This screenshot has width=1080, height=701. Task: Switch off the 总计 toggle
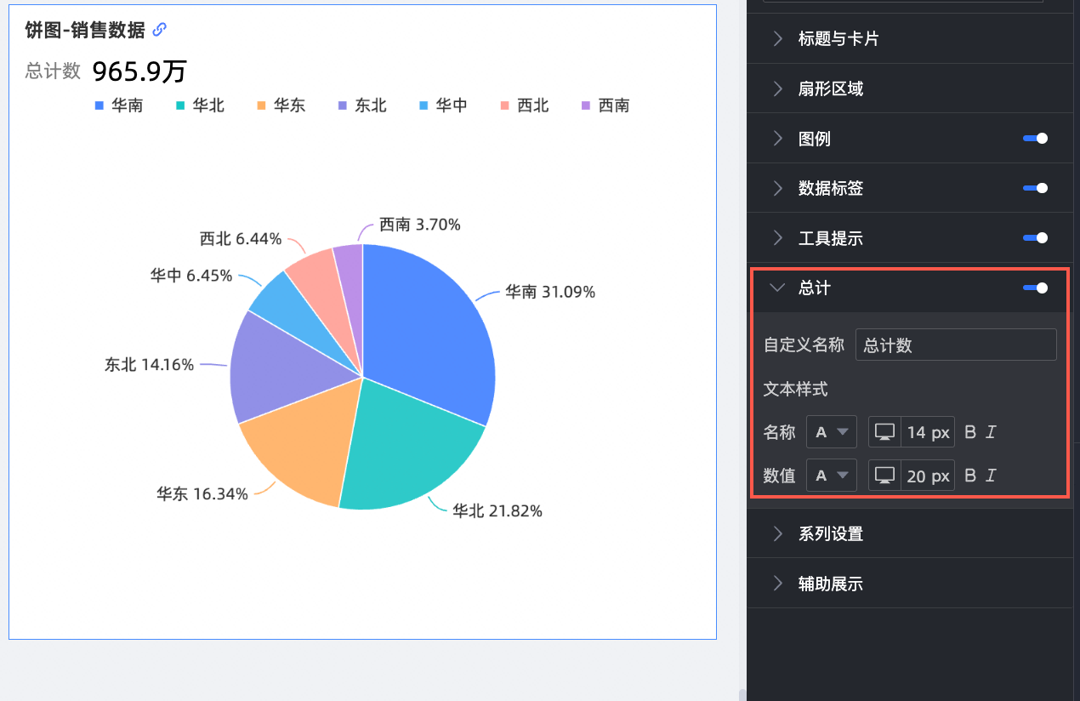[1035, 288]
